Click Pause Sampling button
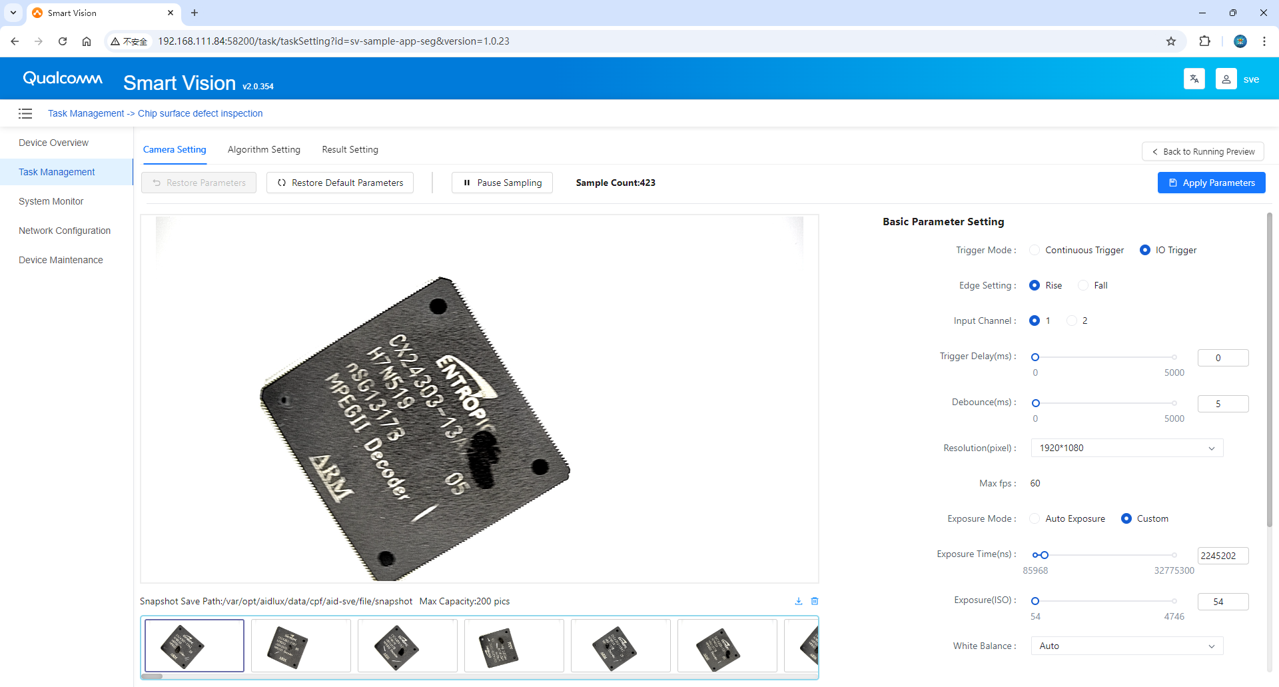The width and height of the screenshot is (1279, 687). click(x=502, y=183)
